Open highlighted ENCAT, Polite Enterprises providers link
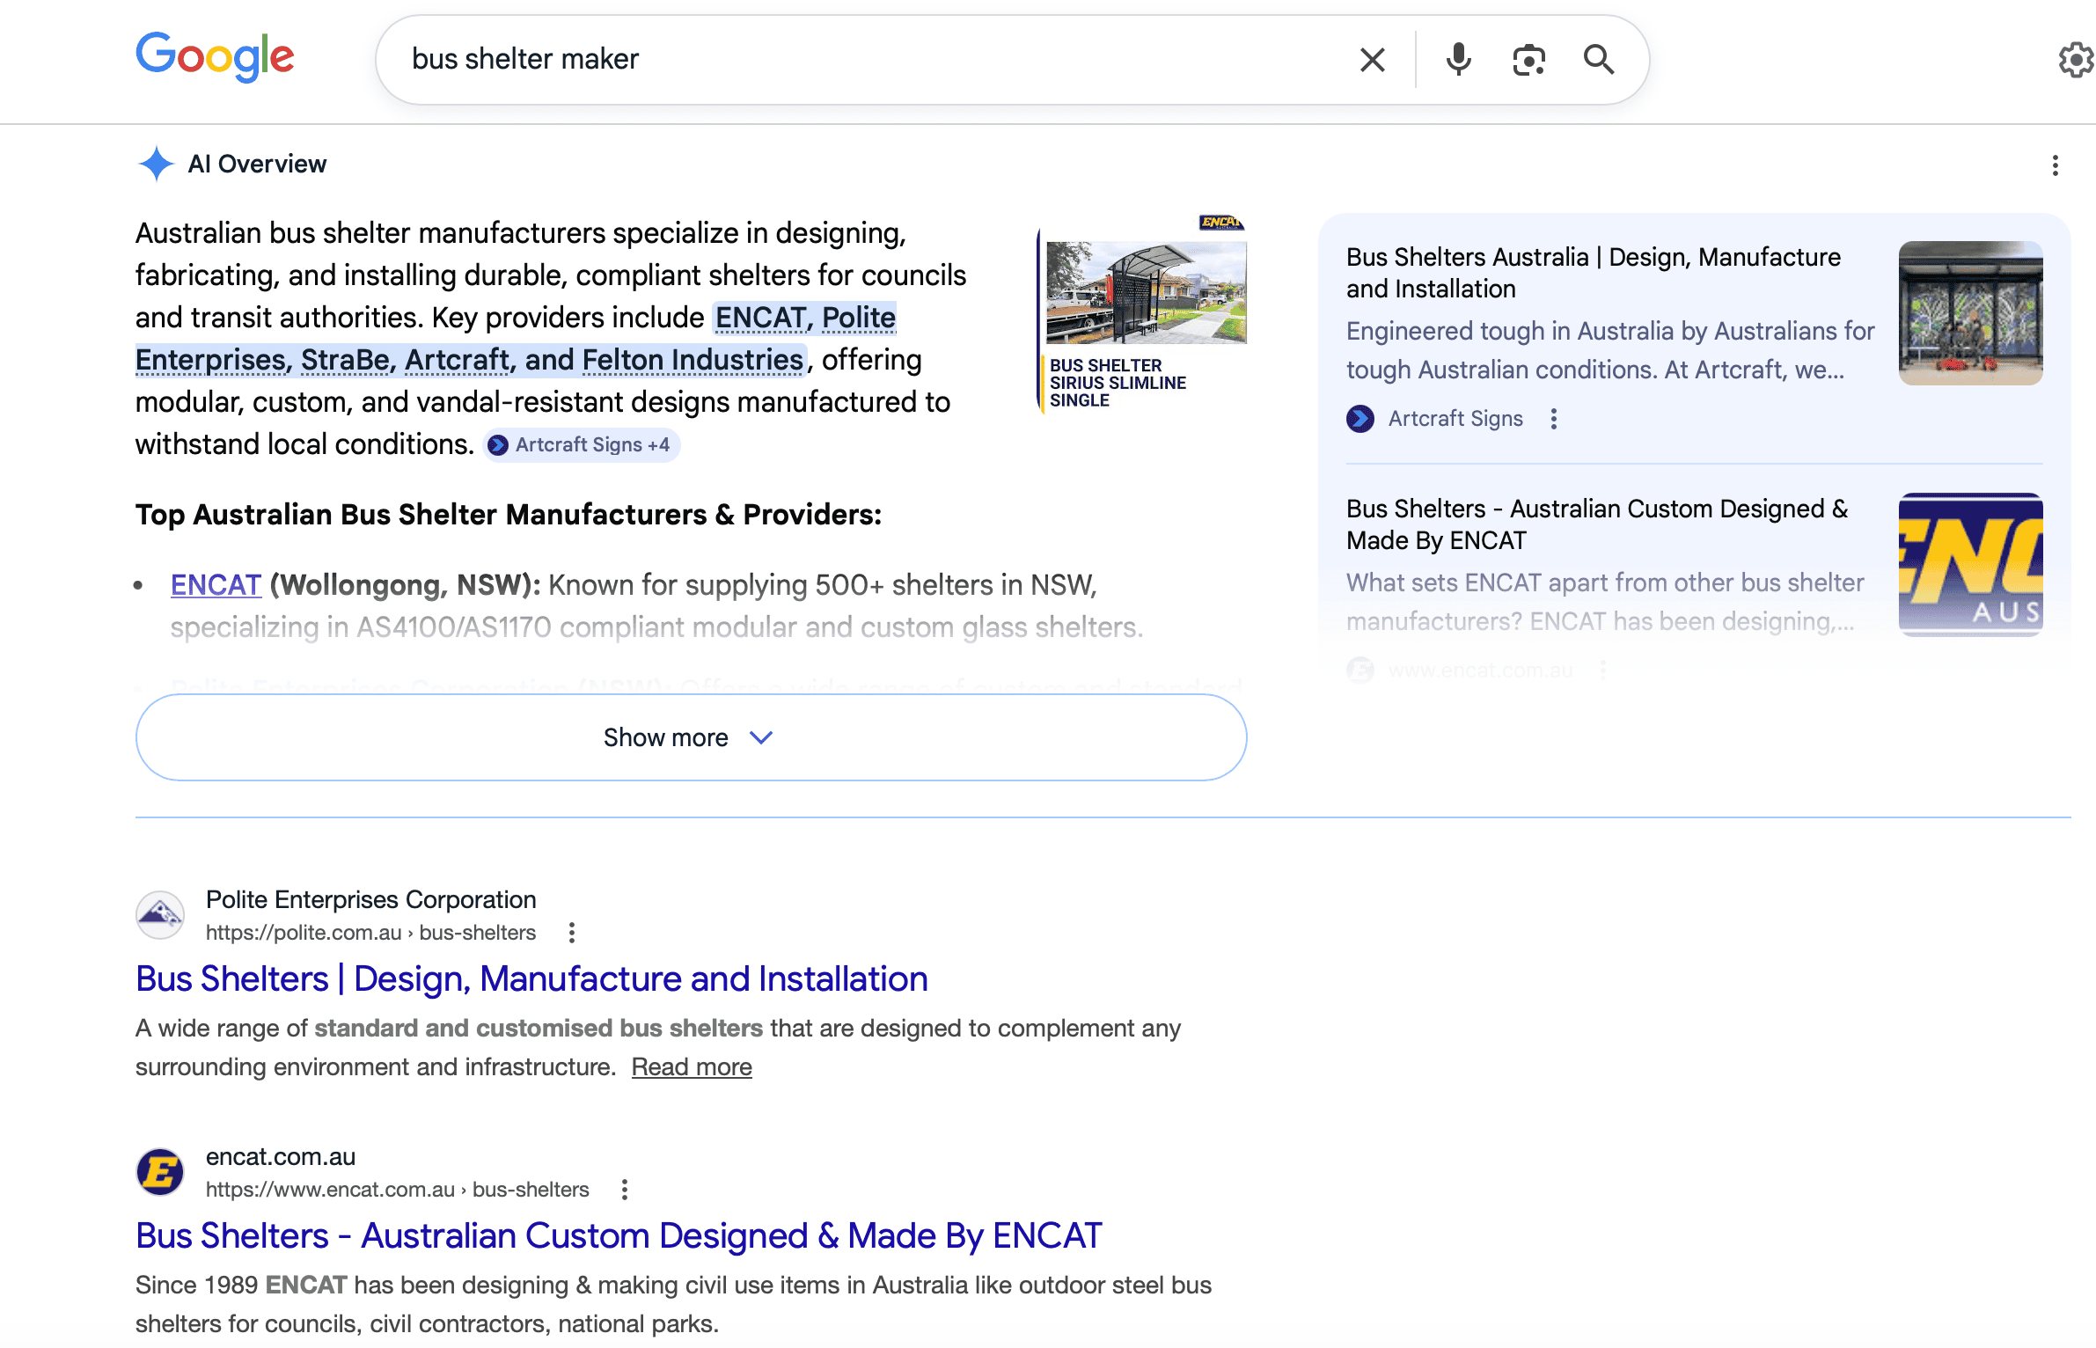This screenshot has height=1348, width=2096. click(516, 339)
